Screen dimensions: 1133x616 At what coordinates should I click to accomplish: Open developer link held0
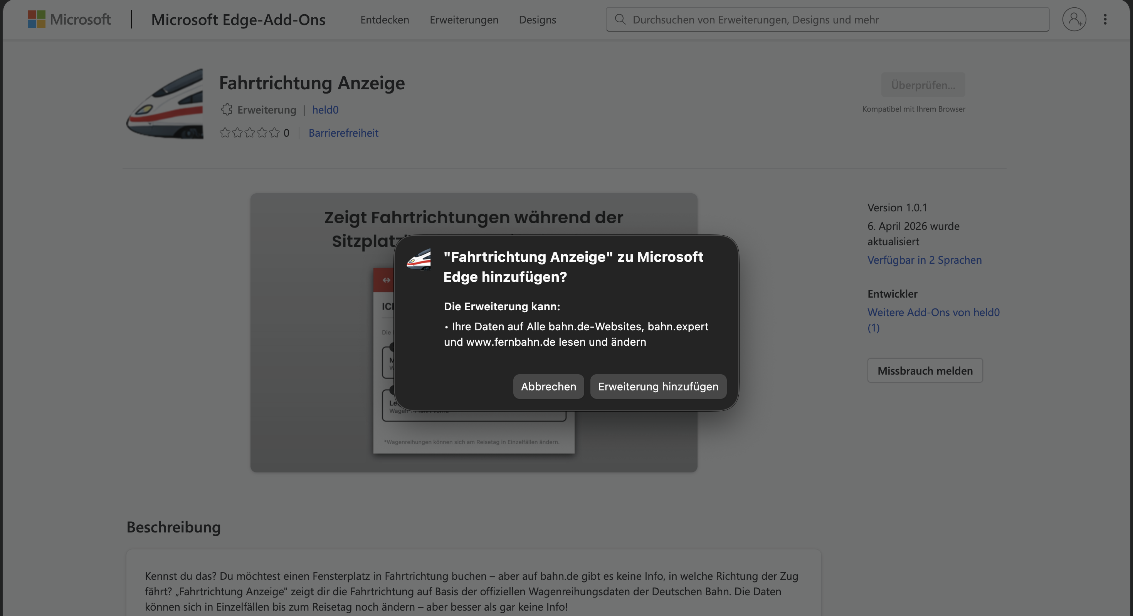point(326,109)
